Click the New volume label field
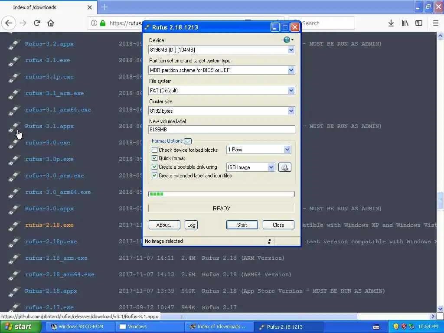The image size is (444, 333). pos(222,130)
